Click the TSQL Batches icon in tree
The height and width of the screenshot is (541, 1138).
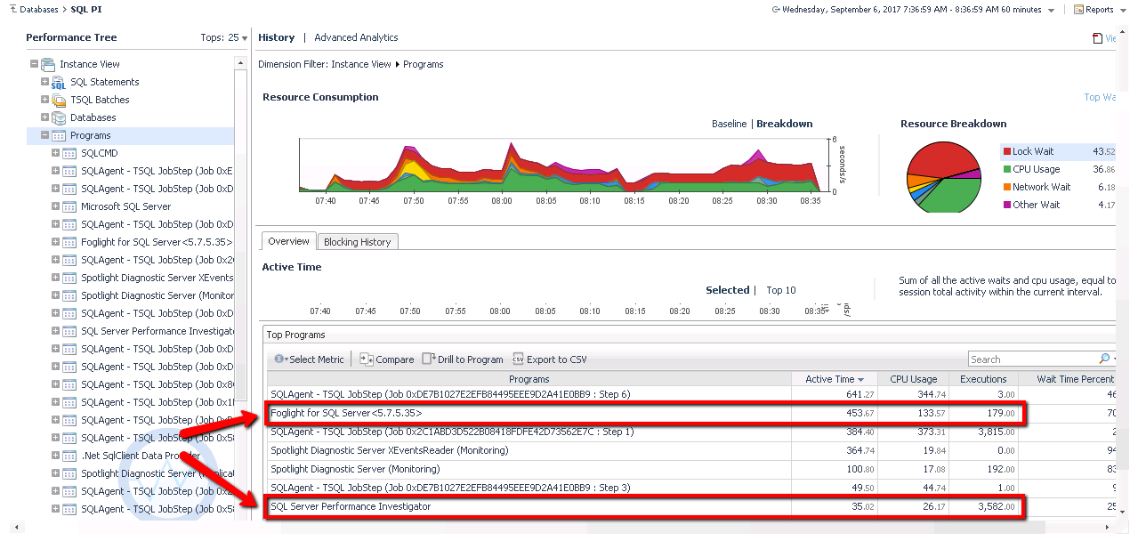59,100
